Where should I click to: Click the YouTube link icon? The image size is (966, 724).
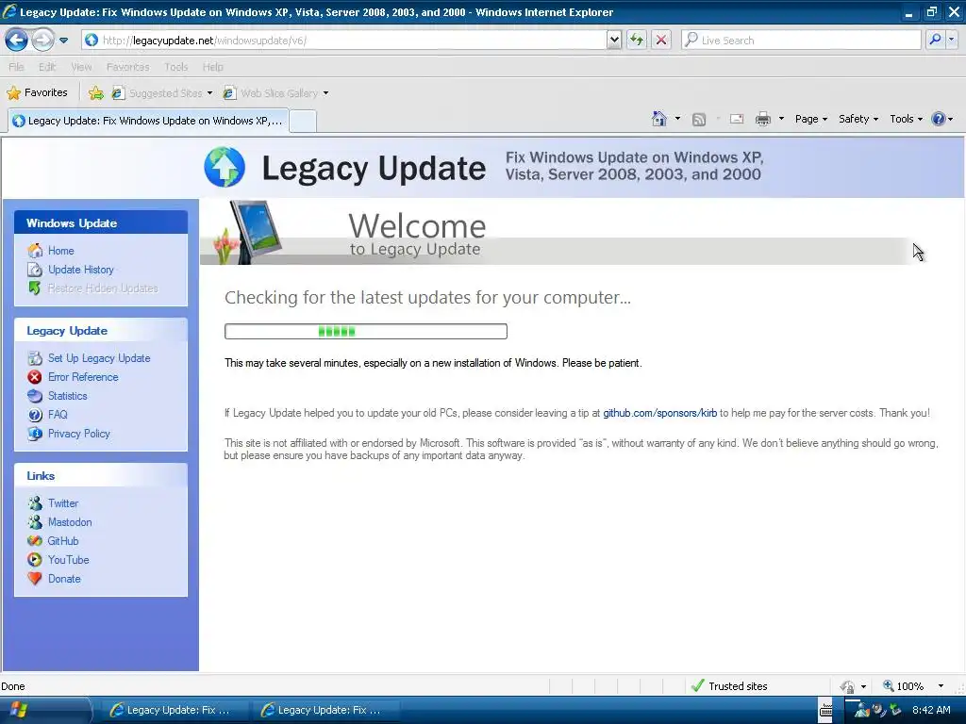(x=35, y=560)
